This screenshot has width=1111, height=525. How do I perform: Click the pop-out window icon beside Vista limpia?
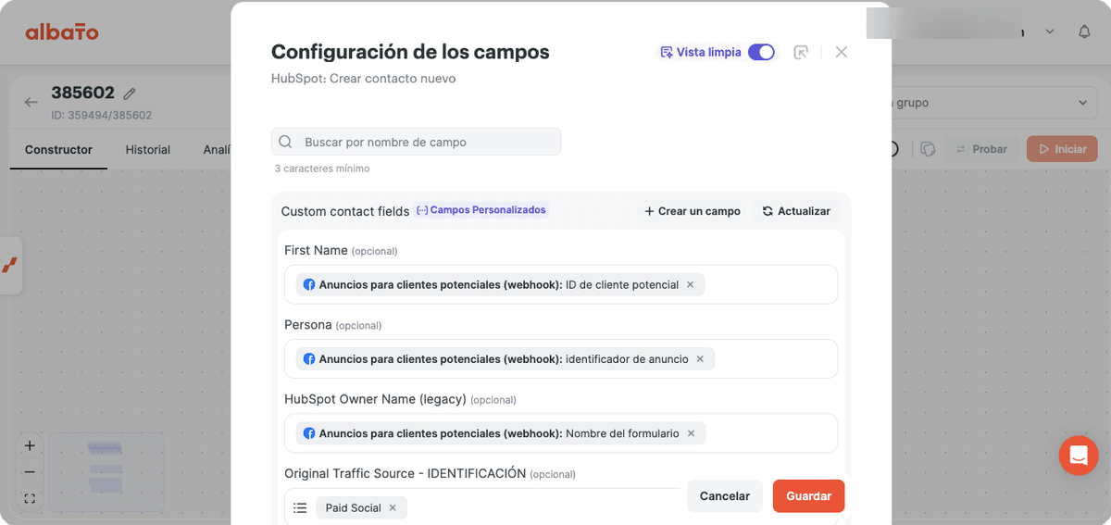coord(802,52)
